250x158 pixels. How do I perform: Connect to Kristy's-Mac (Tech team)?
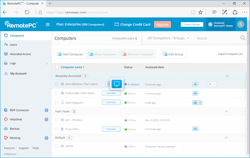111,93
